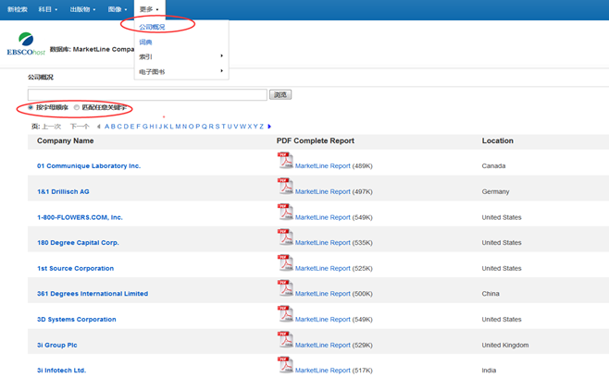The width and height of the screenshot is (609, 377).
Task: Expand the 科目 dropdown menu
Action: click(x=48, y=9)
